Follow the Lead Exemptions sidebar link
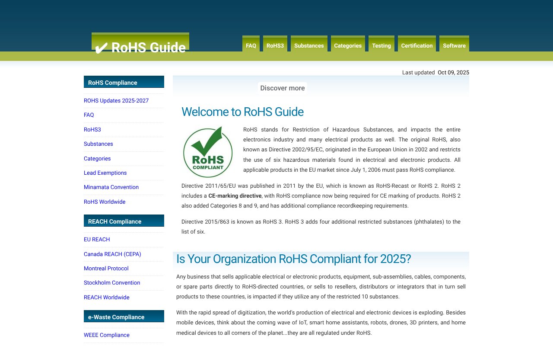 (105, 173)
